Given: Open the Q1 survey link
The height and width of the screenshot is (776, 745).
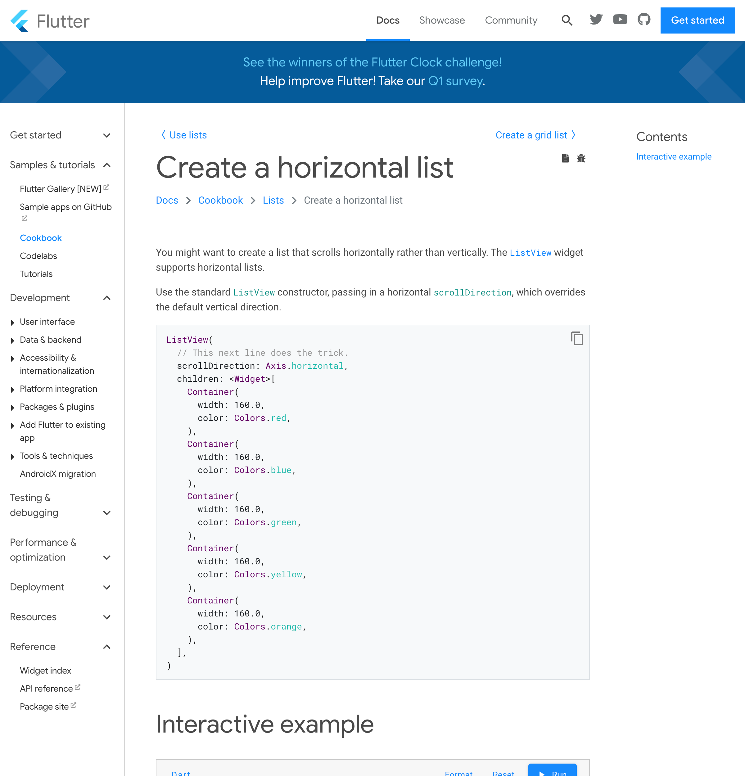Looking at the screenshot, I should tap(456, 81).
